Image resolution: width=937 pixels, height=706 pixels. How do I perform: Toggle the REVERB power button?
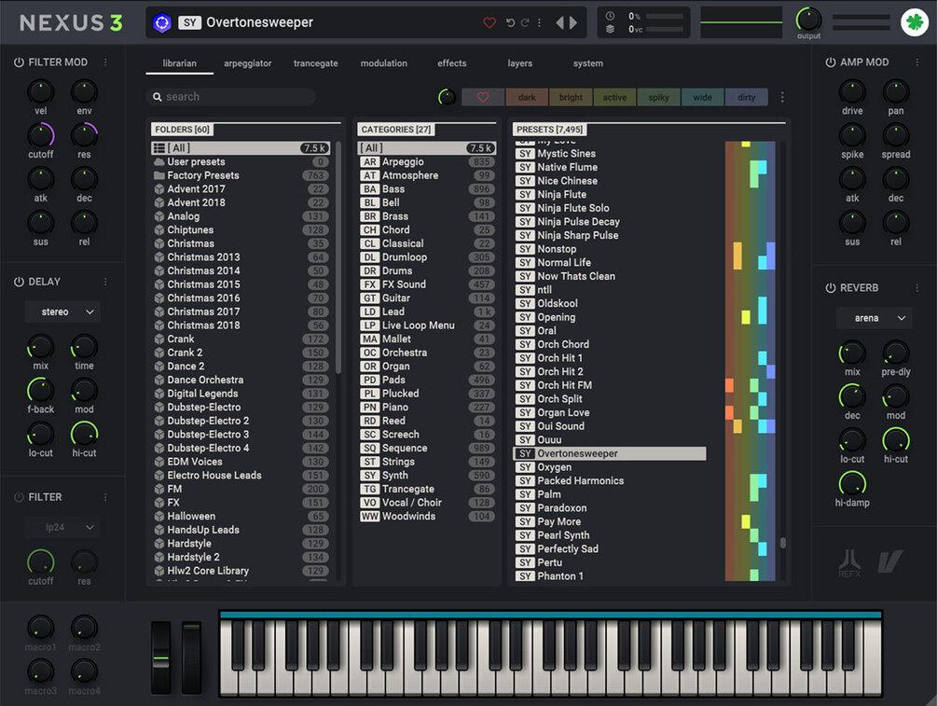click(x=830, y=287)
